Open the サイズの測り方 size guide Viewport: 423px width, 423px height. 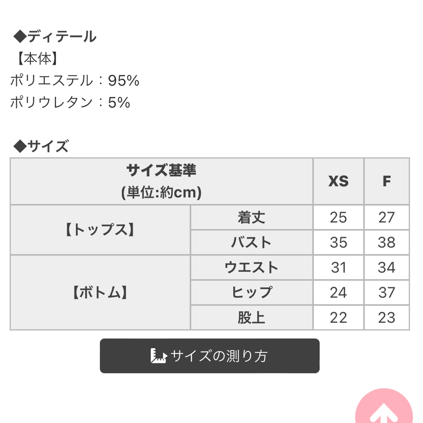point(210,356)
